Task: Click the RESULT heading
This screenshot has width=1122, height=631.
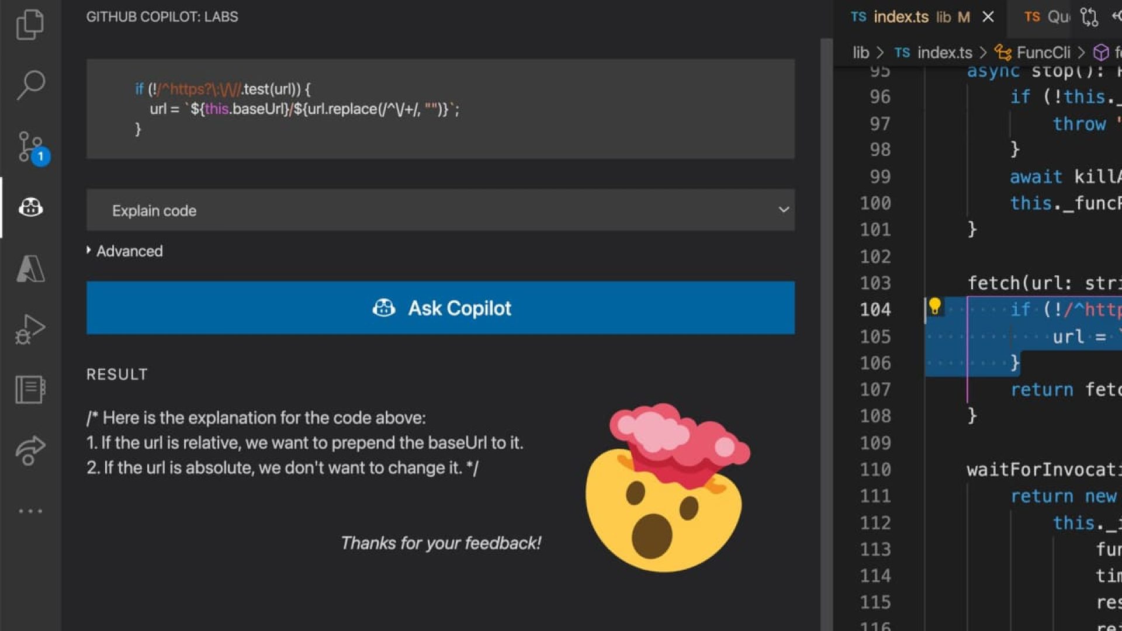Action: click(117, 375)
